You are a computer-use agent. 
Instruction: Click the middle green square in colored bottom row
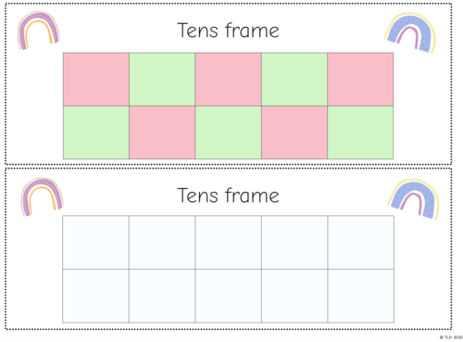228,133
